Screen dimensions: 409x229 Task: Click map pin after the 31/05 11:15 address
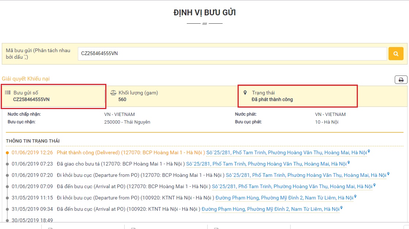[x=355, y=197]
